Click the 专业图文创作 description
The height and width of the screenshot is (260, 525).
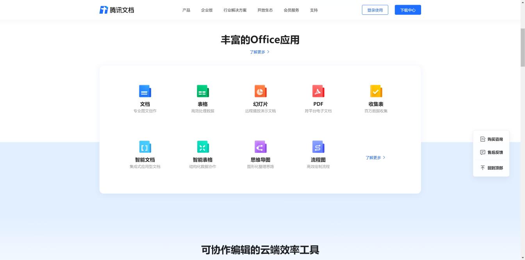pos(145,111)
